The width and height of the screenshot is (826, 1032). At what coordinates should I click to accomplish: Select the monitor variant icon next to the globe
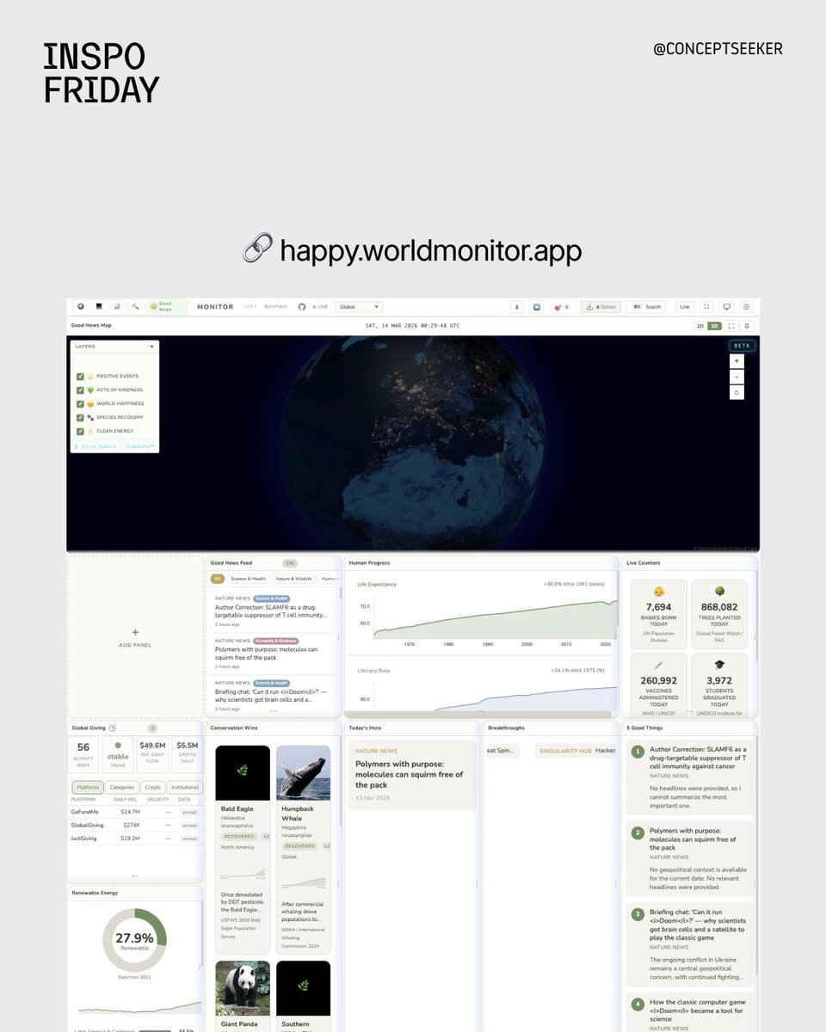[99, 306]
